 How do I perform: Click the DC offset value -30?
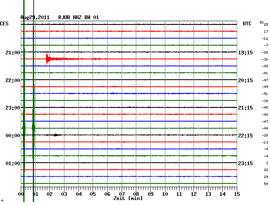coord(265,59)
